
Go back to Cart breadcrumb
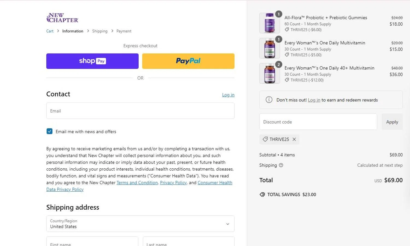pos(50,31)
